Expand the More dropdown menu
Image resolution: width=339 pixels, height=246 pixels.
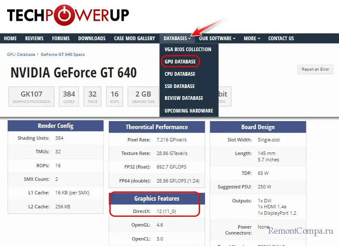252,39
